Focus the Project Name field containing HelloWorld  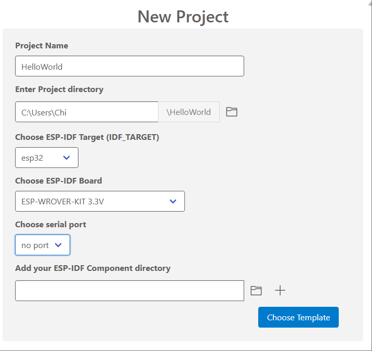pyautogui.click(x=129, y=66)
